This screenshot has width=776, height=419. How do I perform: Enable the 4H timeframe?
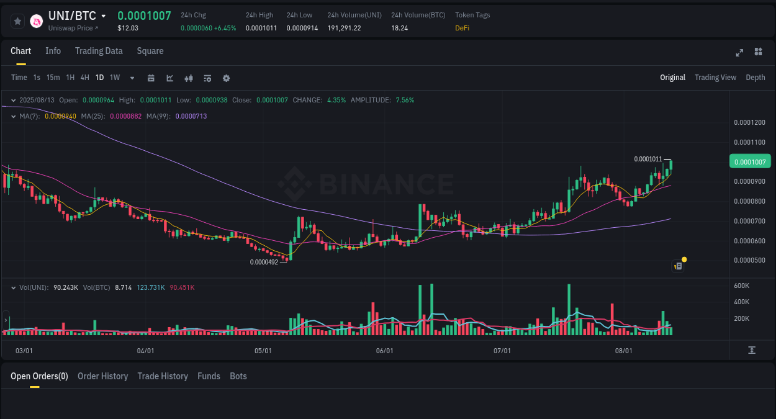coord(84,78)
